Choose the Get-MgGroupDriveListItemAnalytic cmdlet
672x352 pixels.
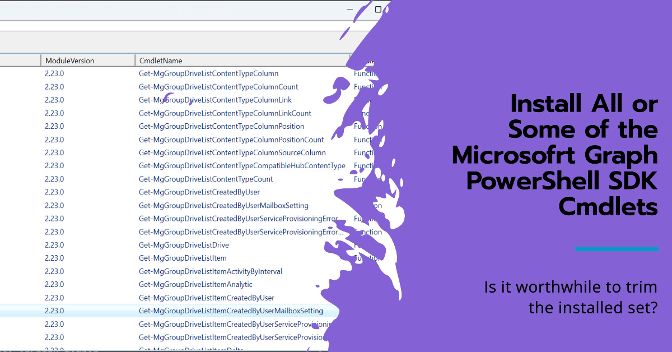[195, 284]
